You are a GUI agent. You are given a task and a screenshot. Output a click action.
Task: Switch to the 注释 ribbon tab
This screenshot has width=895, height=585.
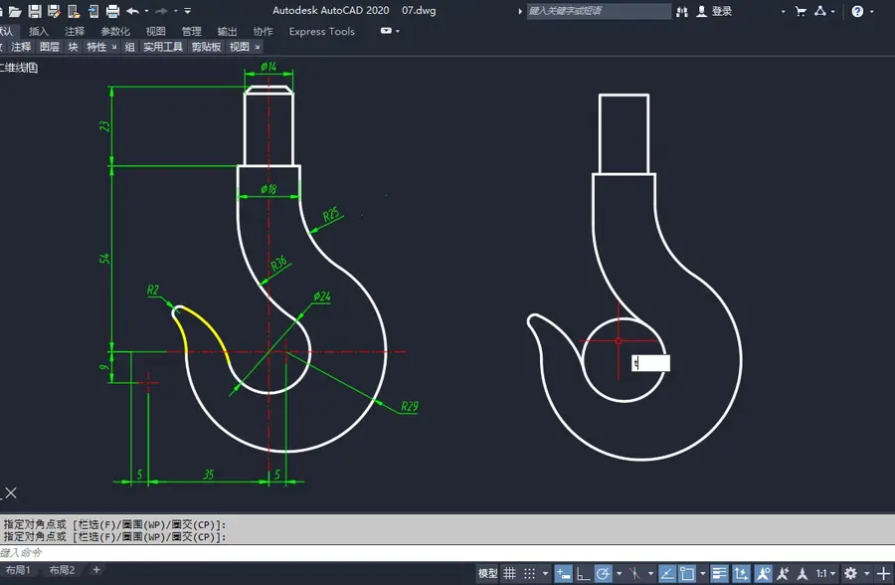75,32
